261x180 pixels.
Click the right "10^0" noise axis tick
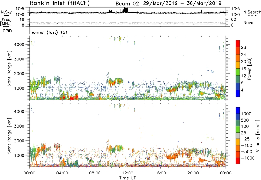[235, 15]
